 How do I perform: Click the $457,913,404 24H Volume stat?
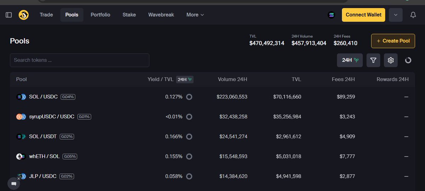click(x=309, y=43)
